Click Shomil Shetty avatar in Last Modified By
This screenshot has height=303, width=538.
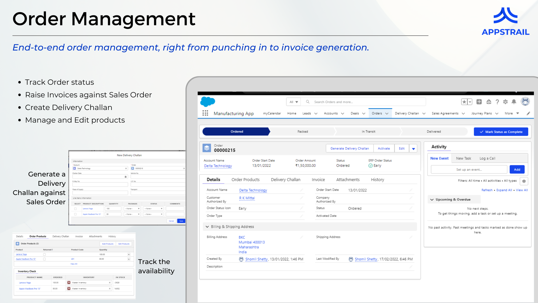(x=351, y=259)
